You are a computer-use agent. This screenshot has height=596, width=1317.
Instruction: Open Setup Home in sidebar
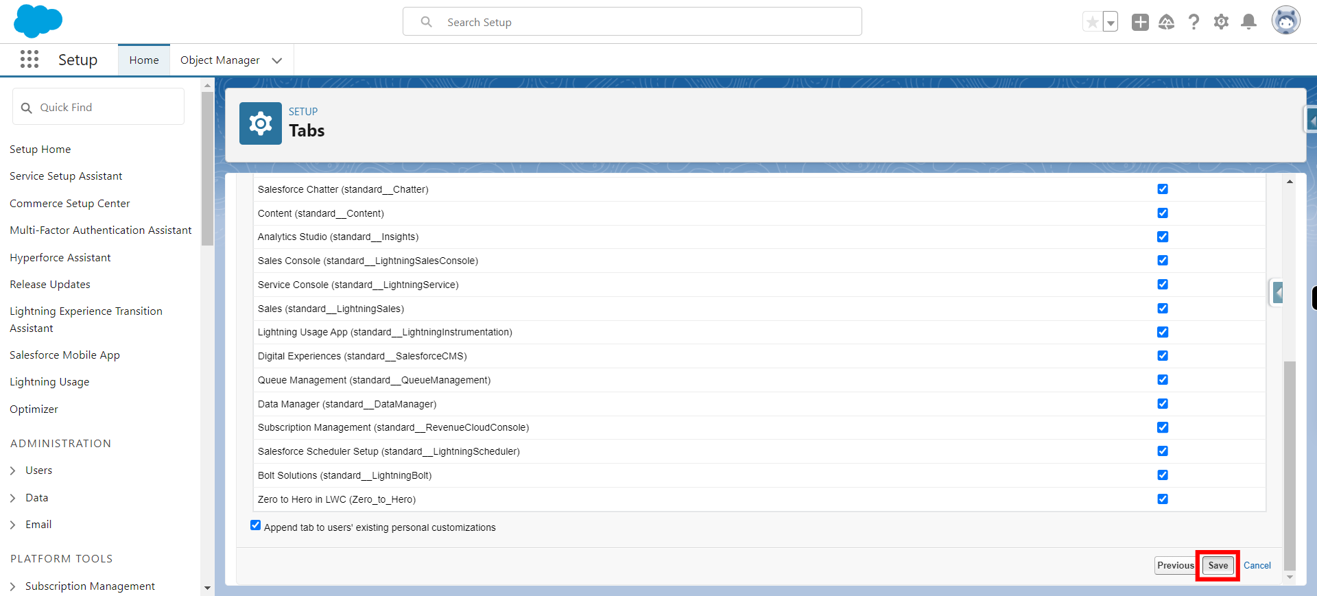tap(40, 149)
